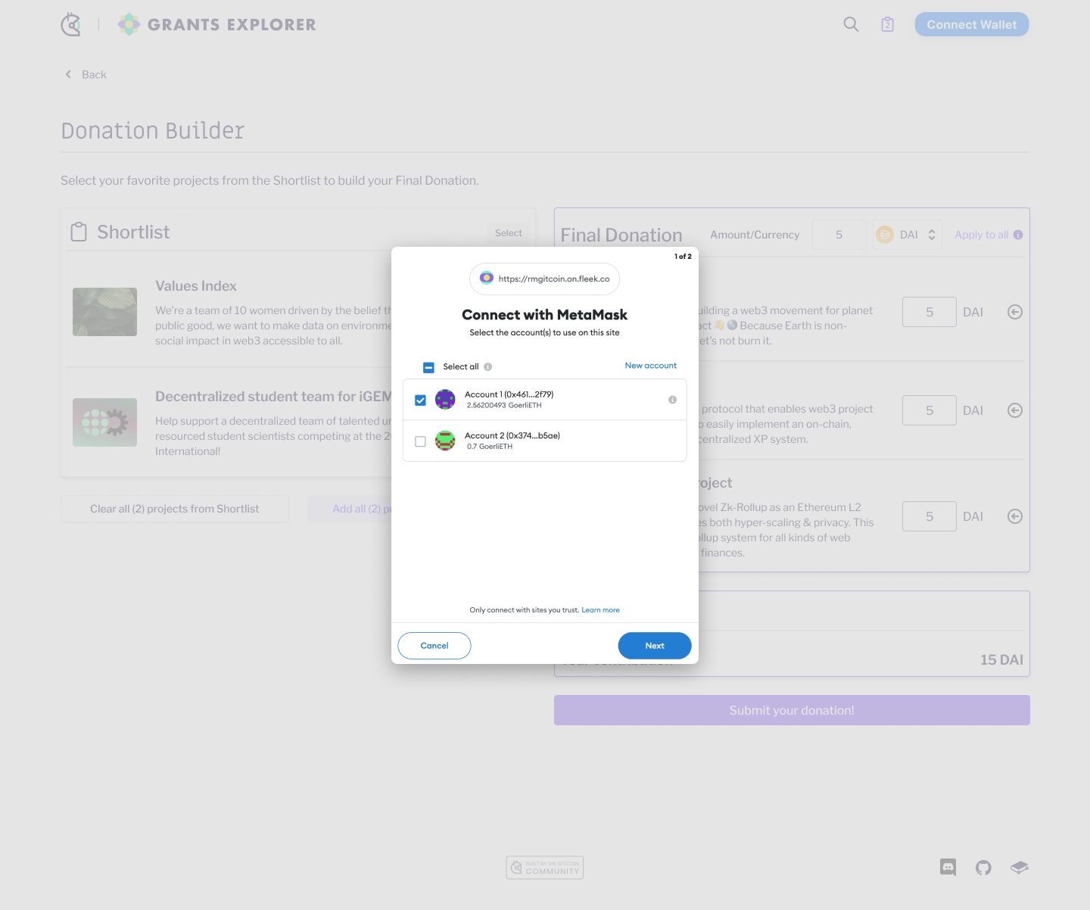Open the shortlist clipboard icon in header
The height and width of the screenshot is (910, 1090).
click(887, 24)
